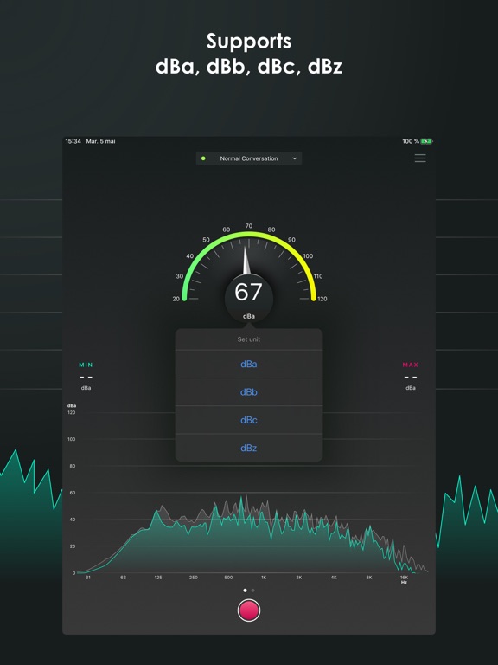
Task: Click the 16K frequency axis label
Action: pos(404,578)
